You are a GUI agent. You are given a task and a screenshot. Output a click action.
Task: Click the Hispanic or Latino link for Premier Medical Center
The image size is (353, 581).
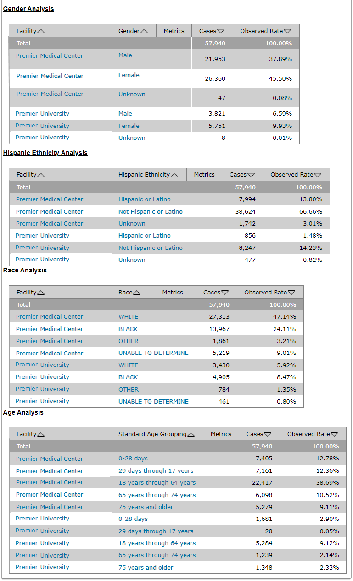point(146,199)
